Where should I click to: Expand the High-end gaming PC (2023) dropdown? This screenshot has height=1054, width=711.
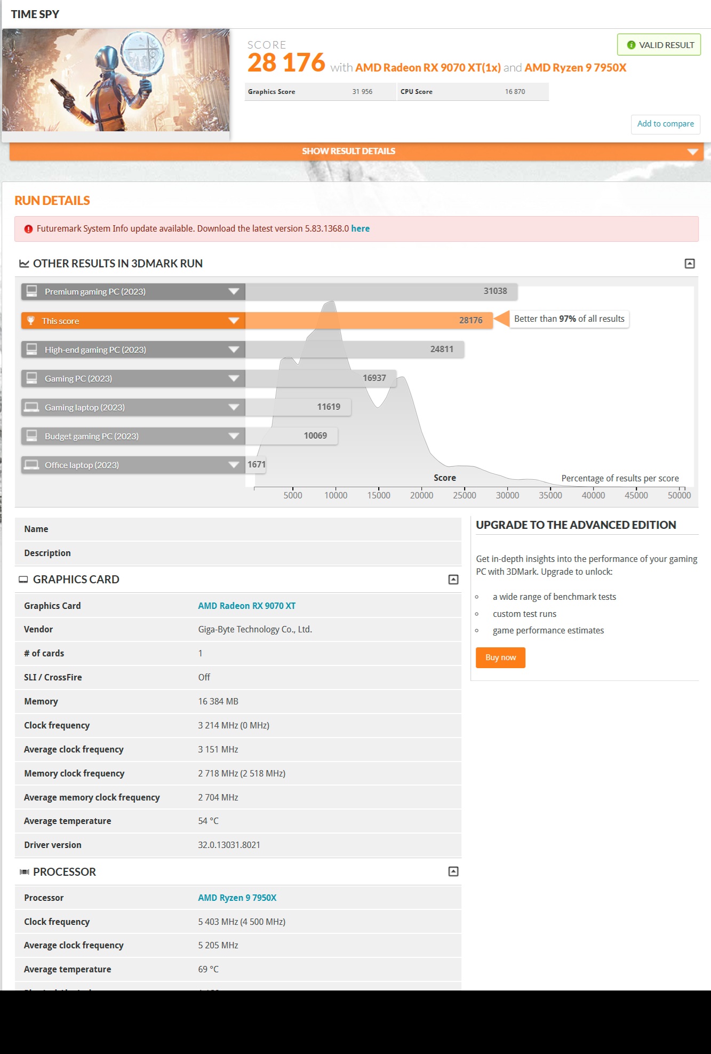click(x=234, y=350)
